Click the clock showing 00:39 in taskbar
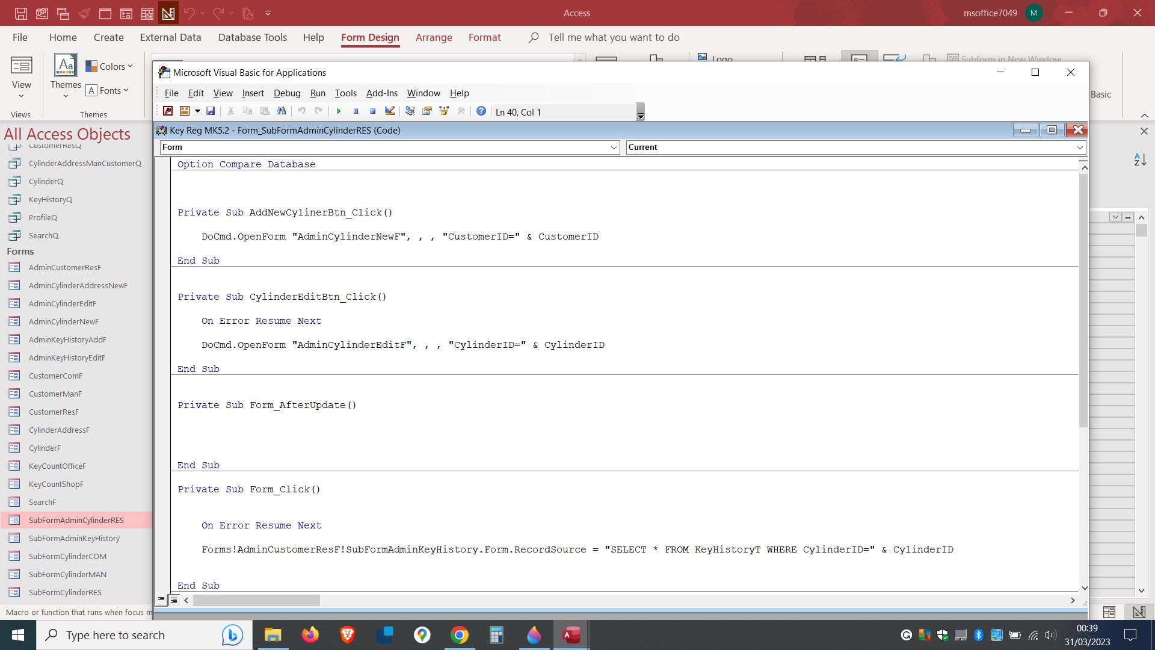Viewport: 1155px width, 650px height. tap(1087, 628)
